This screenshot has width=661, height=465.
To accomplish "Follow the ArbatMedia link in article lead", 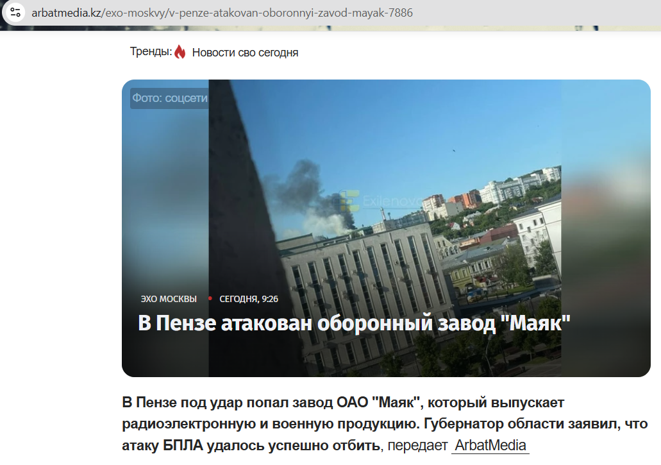I will click(490, 446).
